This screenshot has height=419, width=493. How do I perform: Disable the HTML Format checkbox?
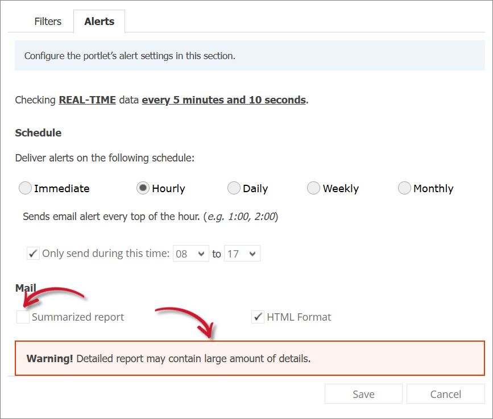point(258,317)
